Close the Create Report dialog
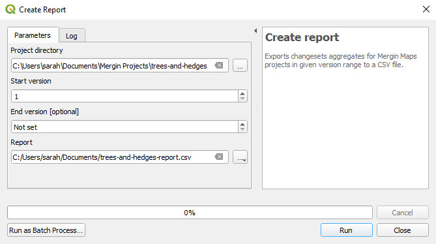 coord(402,230)
